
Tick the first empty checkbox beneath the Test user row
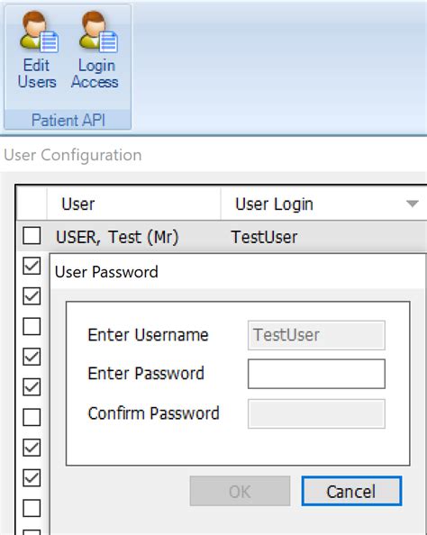[x=32, y=327]
